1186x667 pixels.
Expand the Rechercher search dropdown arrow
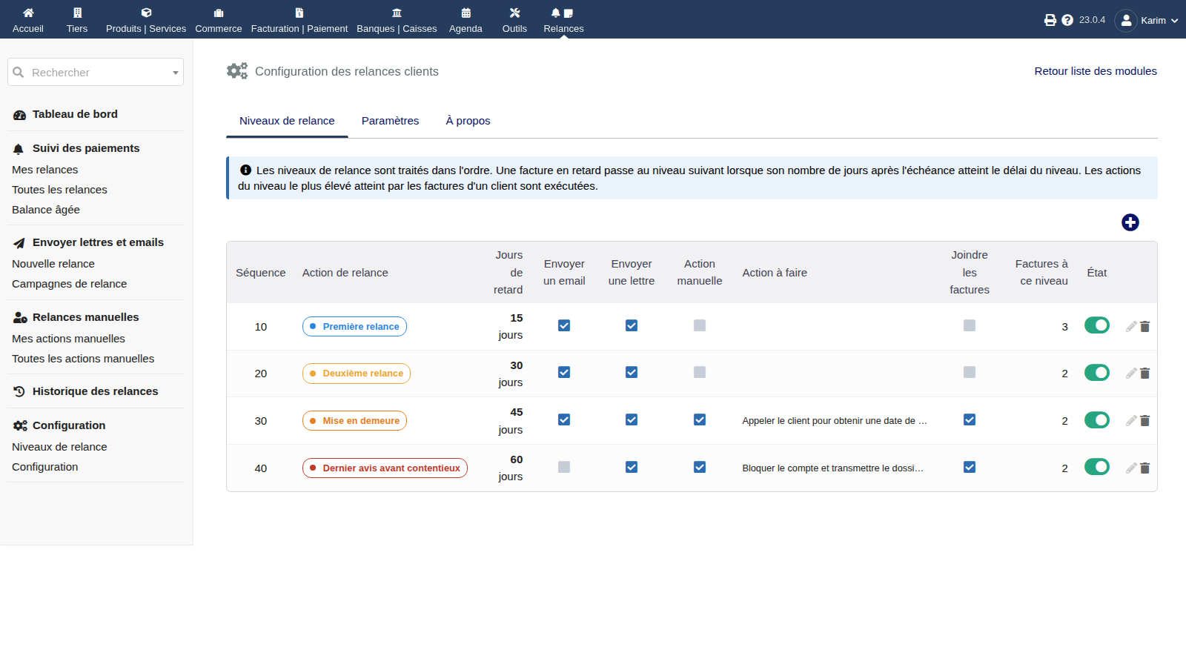click(x=176, y=73)
